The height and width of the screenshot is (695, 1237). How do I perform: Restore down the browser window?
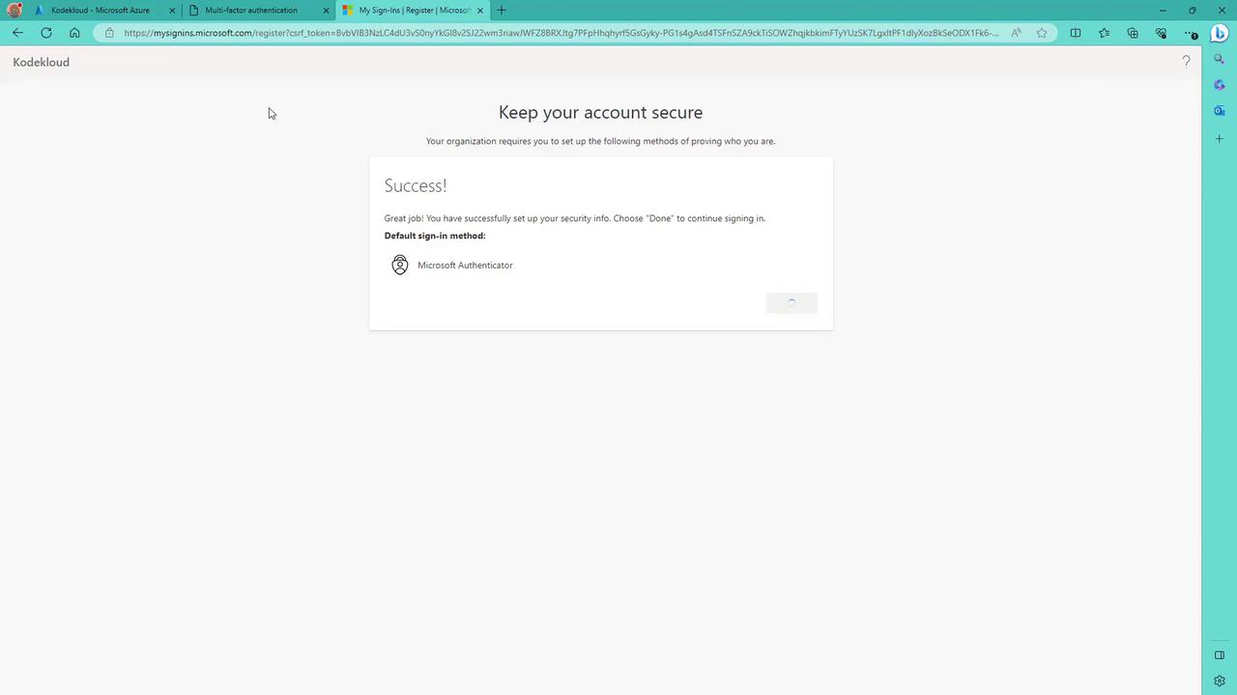1193,11
